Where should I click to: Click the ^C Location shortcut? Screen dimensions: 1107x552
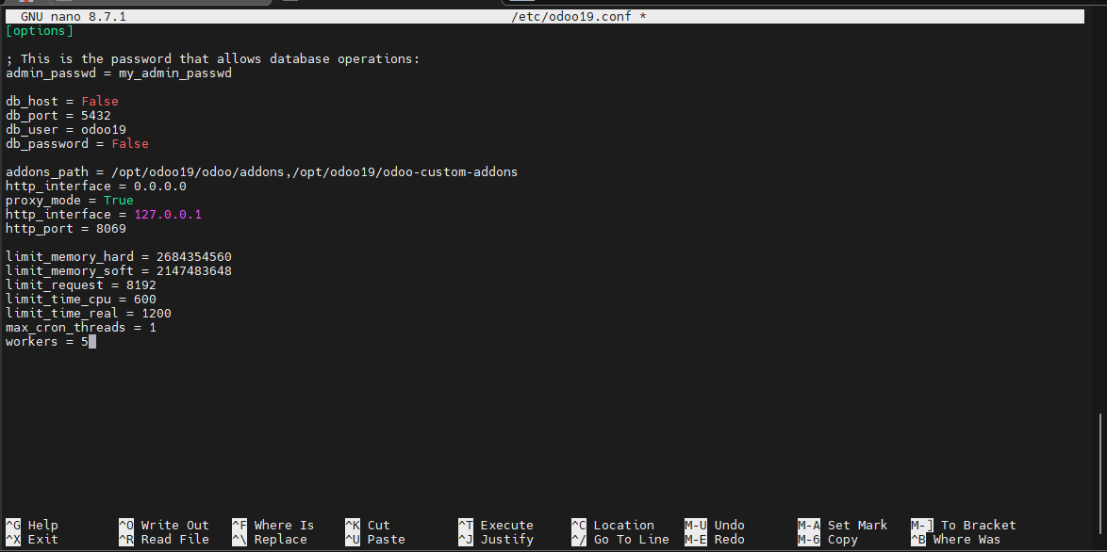pos(613,526)
